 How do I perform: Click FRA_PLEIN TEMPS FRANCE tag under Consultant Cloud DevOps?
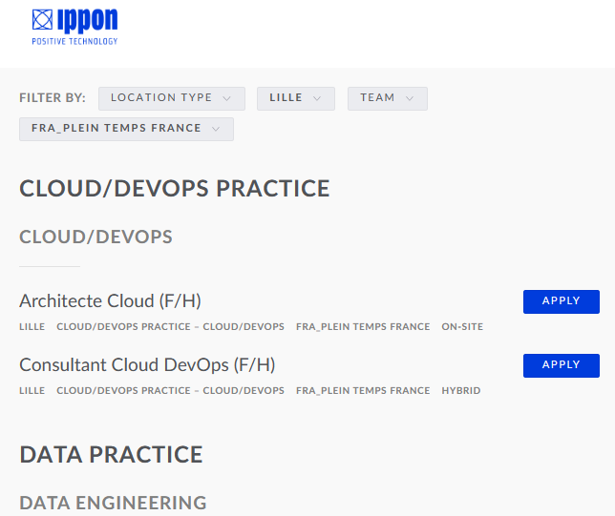coord(363,391)
